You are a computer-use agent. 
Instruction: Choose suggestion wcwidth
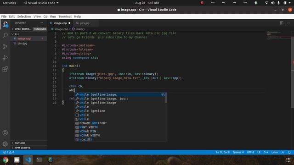(x=120, y=139)
